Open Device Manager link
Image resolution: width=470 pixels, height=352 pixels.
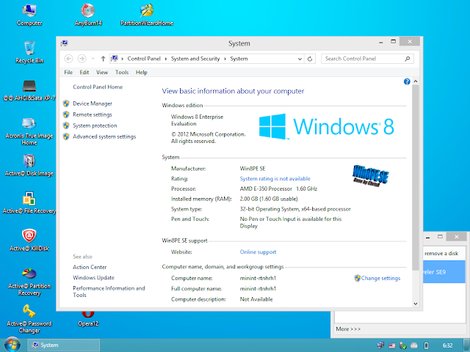(93, 103)
